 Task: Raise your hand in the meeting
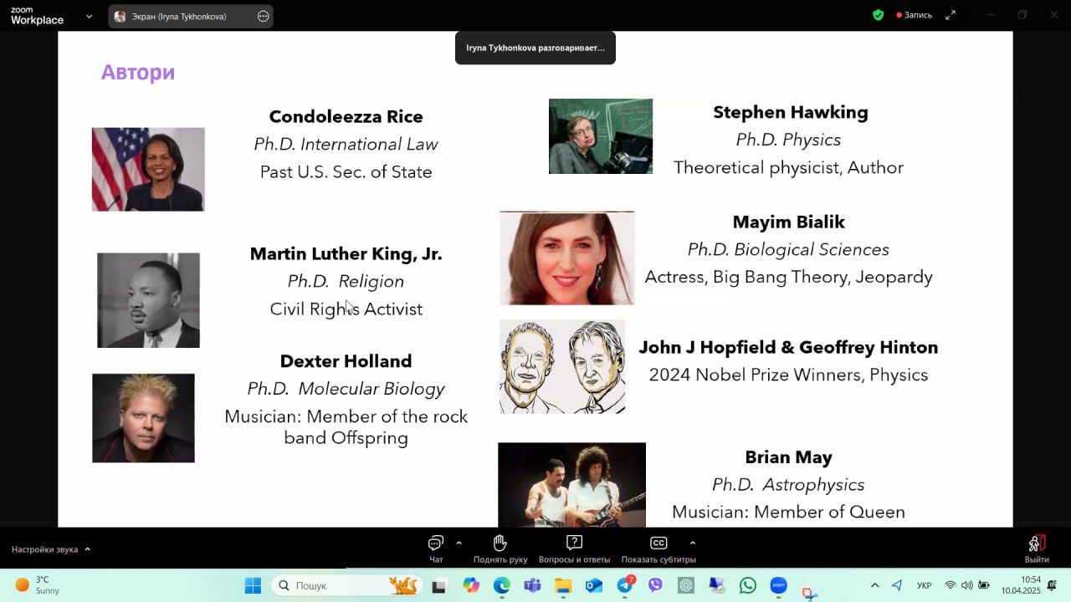pos(500,548)
